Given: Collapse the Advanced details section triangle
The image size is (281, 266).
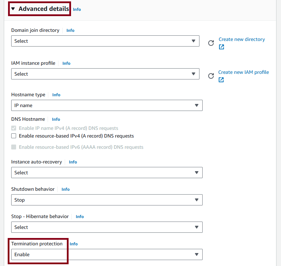Looking at the screenshot, I should [x=13, y=9].
